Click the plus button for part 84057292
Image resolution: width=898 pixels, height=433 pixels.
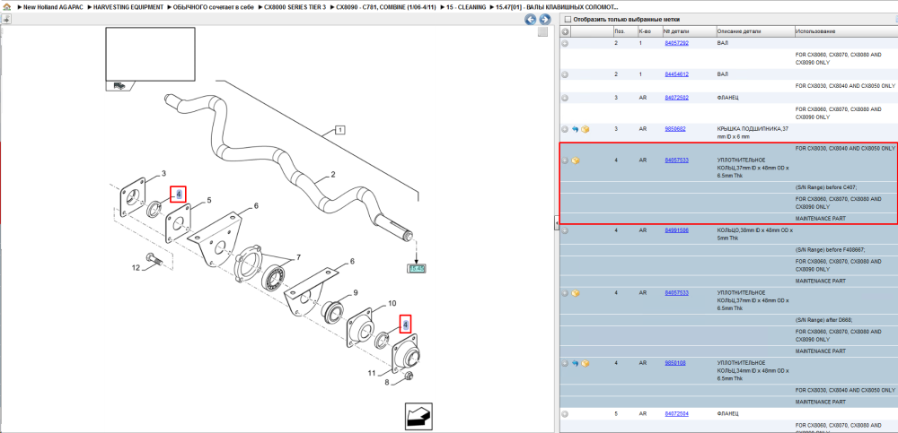[565, 43]
